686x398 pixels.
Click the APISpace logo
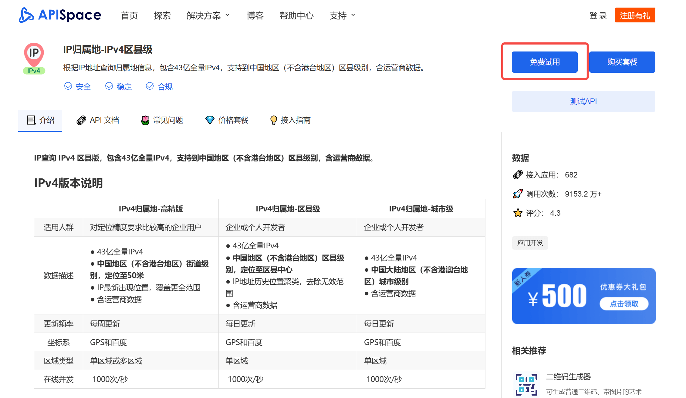coord(60,15)
